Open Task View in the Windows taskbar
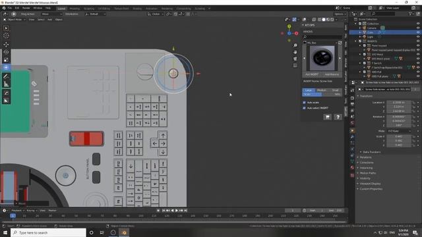The height and width of the screenshot is (237, 422). tap(102, 232)
